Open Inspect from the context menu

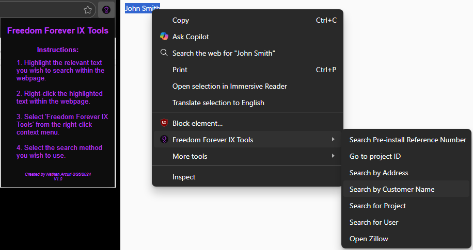(x=184, y=177)
